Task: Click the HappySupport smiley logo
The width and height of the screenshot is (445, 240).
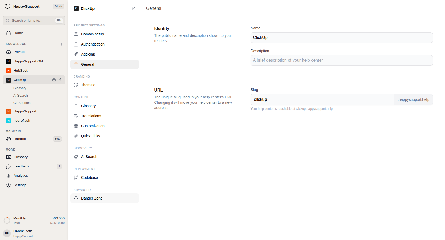Action: tap(7, 6)
